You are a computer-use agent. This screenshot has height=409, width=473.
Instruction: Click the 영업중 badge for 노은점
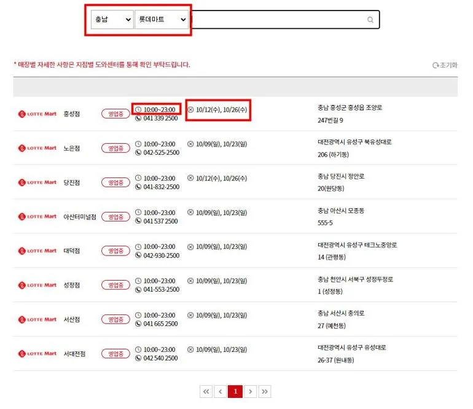[115, 148]
